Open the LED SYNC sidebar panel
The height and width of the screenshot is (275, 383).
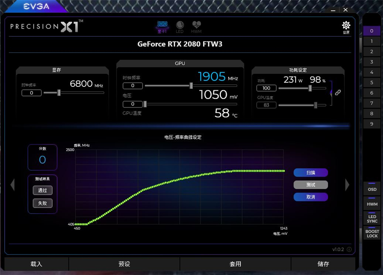[372, 218]
